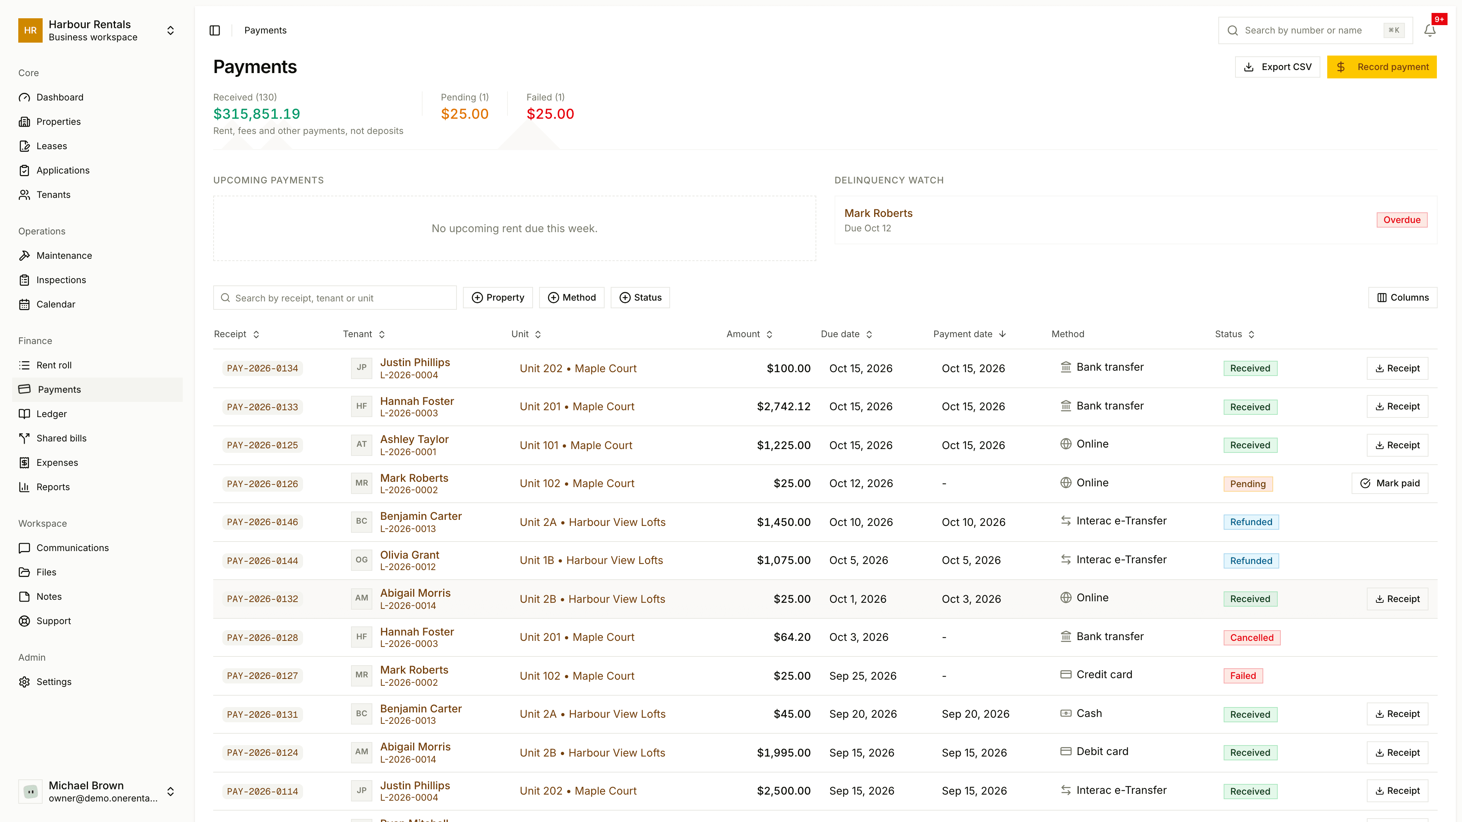
Task: Click the Rent roll list icon
Action: tap(24, 365)
